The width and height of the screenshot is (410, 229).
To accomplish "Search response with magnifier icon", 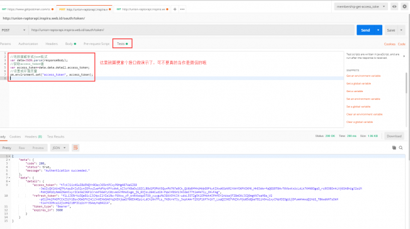I will click(401, 148).
